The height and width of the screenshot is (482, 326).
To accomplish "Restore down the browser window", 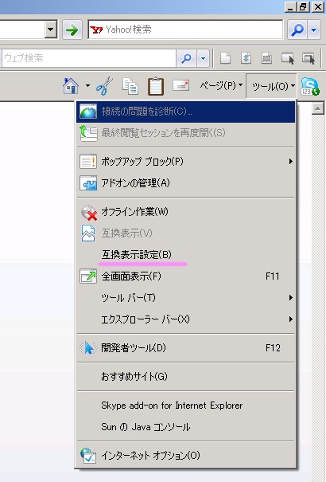I will coord(303,6).
